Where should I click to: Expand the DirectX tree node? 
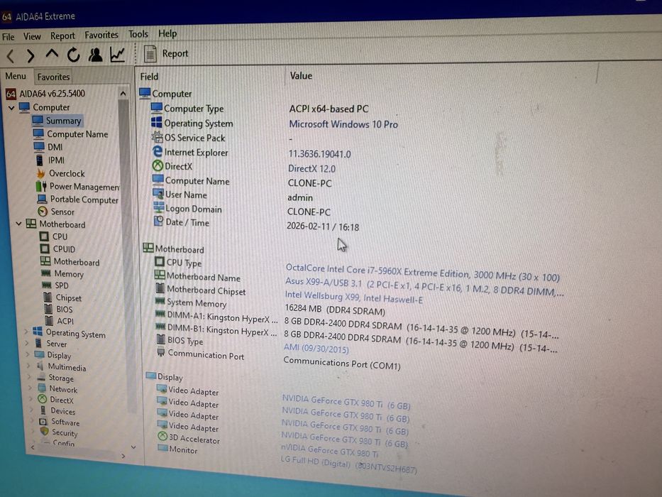click(x=31, y=398)
